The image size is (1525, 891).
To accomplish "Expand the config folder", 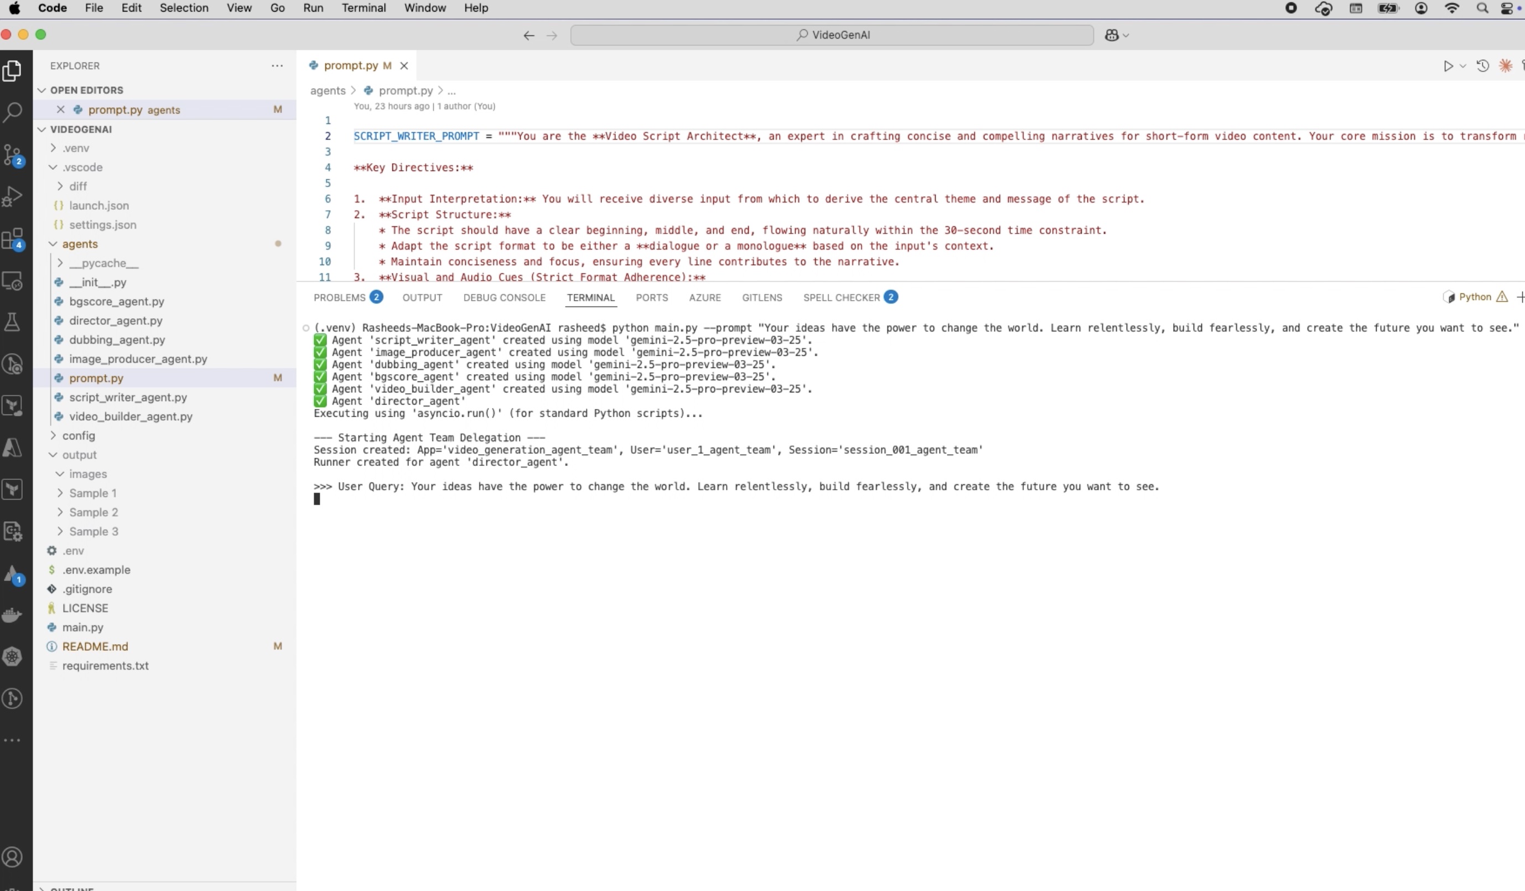I will point(78,436).
